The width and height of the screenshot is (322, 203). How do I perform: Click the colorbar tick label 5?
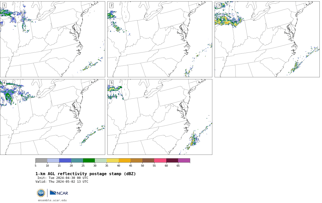(35, 166)
